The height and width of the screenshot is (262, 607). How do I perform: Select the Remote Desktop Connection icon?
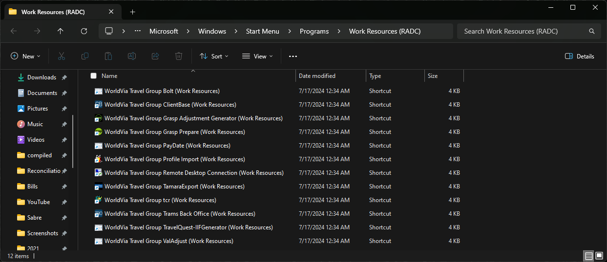pos(98,173)
